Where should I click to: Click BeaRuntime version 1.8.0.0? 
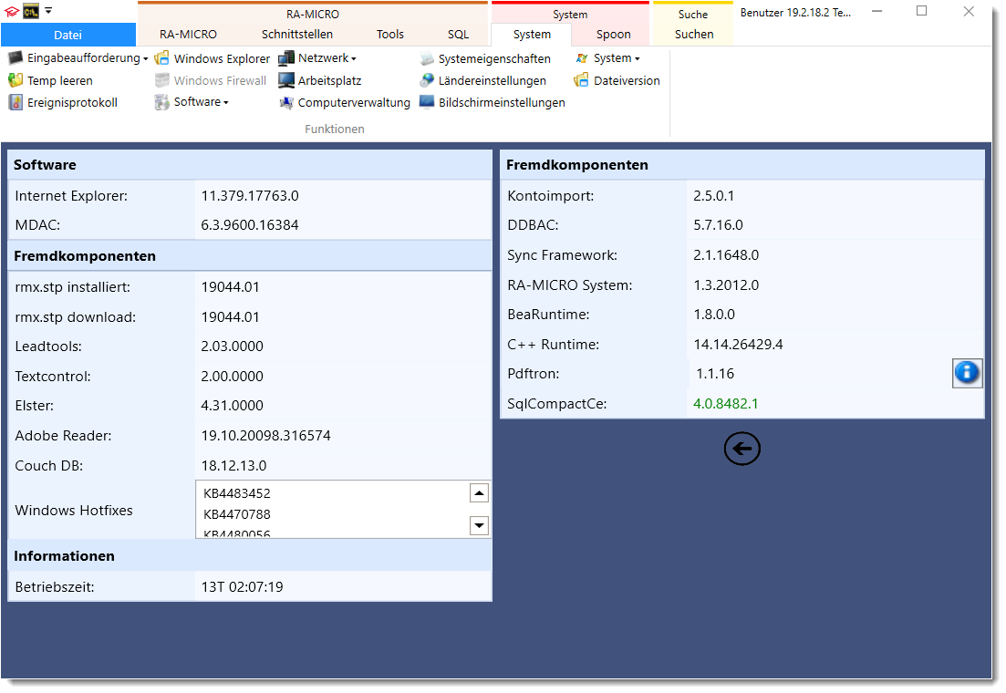click(x=714, y=315)
